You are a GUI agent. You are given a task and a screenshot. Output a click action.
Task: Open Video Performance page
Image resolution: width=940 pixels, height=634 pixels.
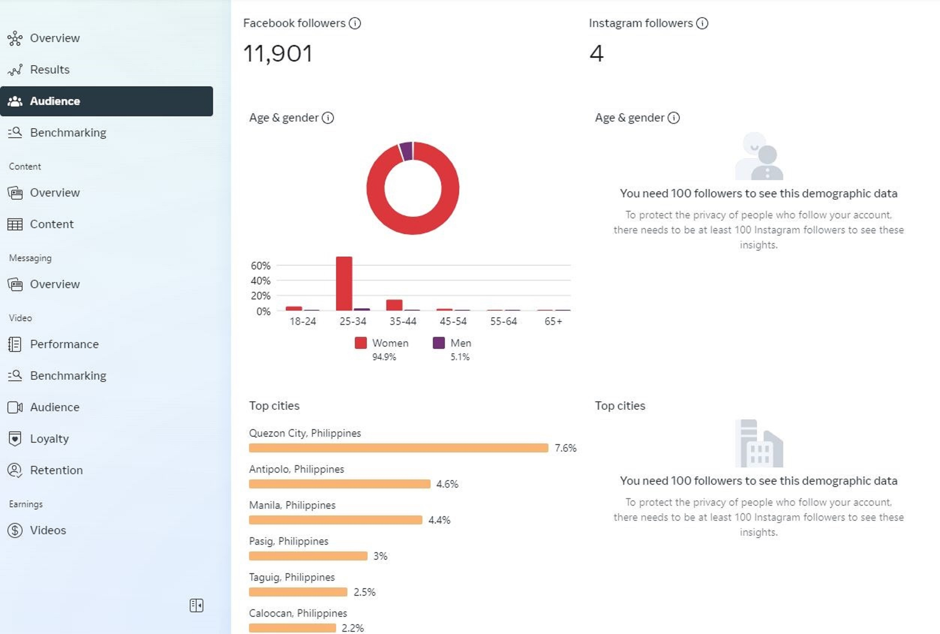(x=64, y=344)
